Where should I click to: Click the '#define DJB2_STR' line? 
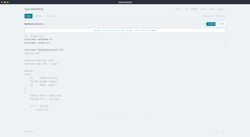41,64
